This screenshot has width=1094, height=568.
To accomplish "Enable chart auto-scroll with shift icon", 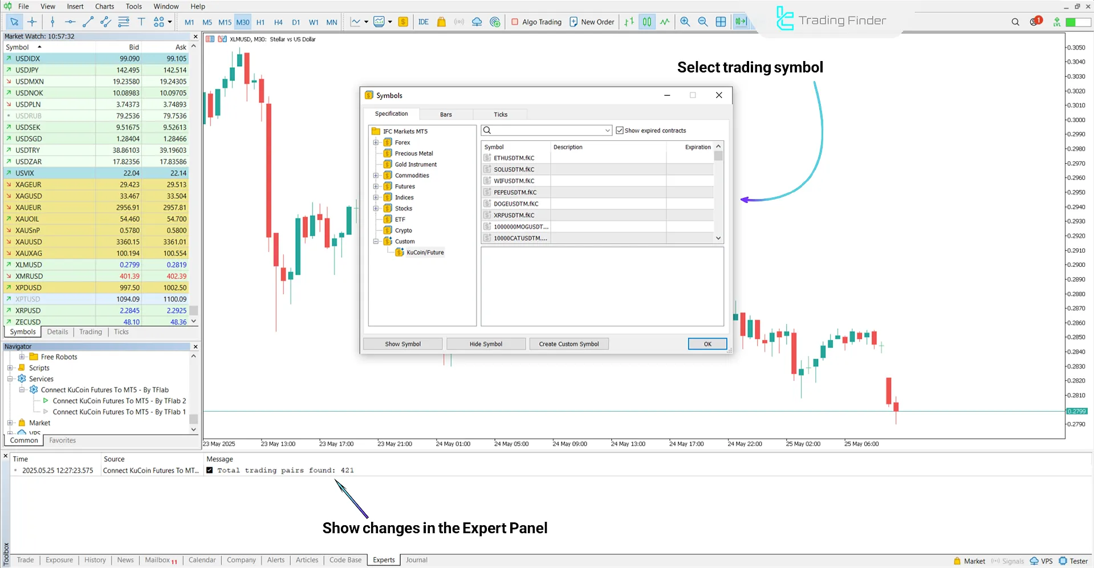I will point(741,22).
